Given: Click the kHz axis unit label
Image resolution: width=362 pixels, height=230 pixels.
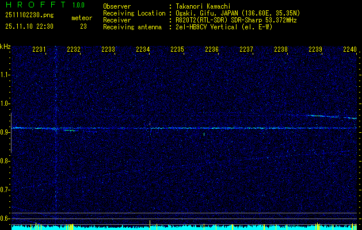Looking at the screenshot, I should tap(5, 47).
